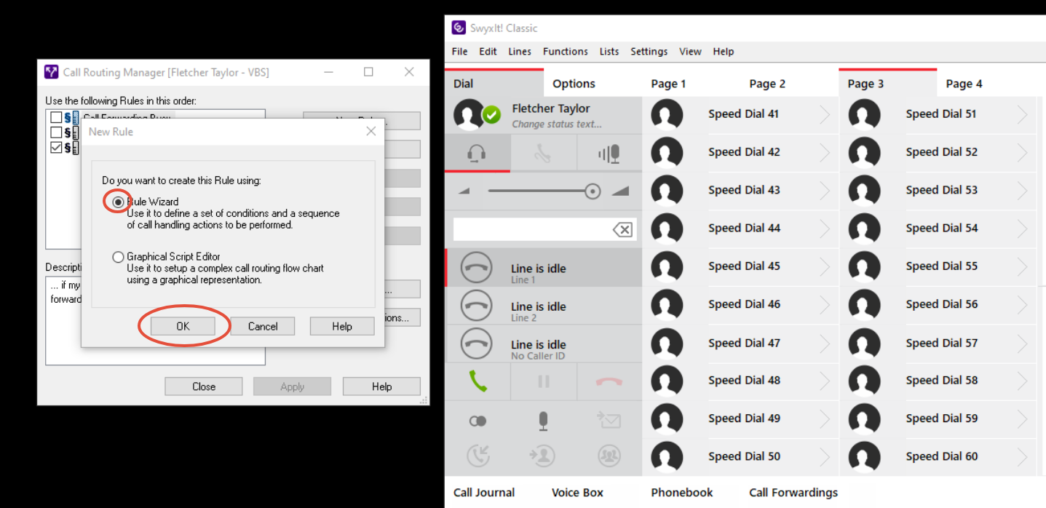Click Speed Dial 50 avatar icon
The height and width of the screenshot is (508, 1046).
point(667,457)
